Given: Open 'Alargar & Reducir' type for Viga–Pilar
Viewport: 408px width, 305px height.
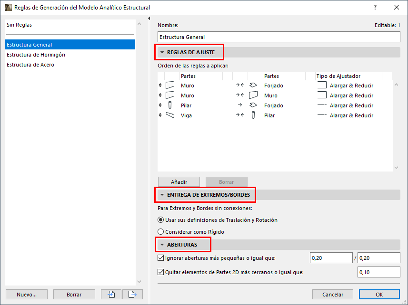Looking at the screenshot, I should 351,115.
